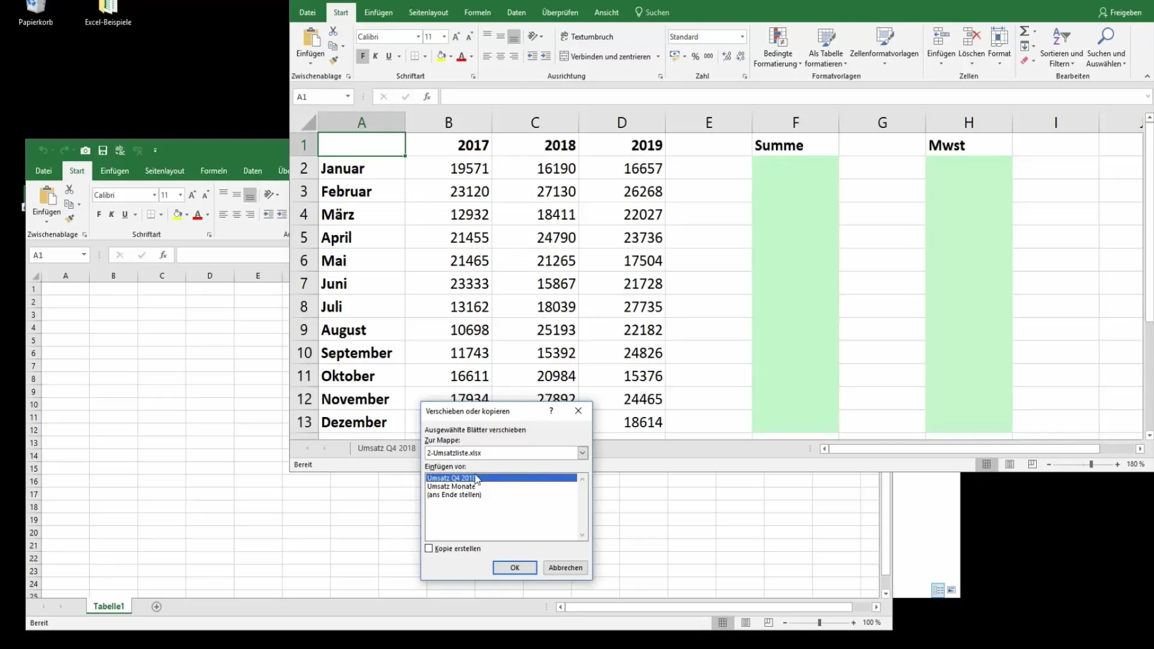Click zoom slider handle in front window
This screenshot has height=649, width=1154.
click(1091, 465)
